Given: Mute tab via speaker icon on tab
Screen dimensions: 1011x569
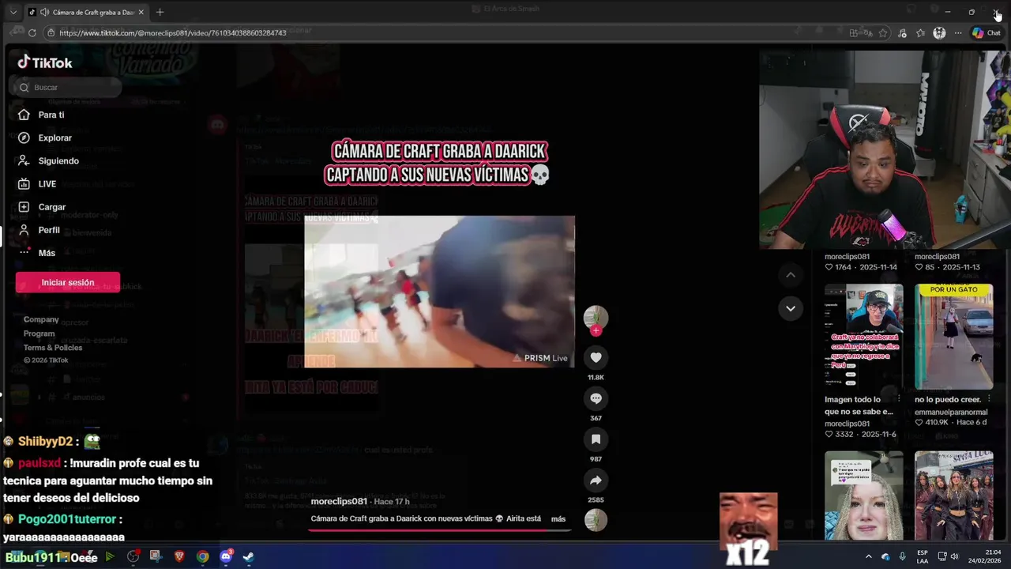Looking at the screenshot, I should coord(44,12).
